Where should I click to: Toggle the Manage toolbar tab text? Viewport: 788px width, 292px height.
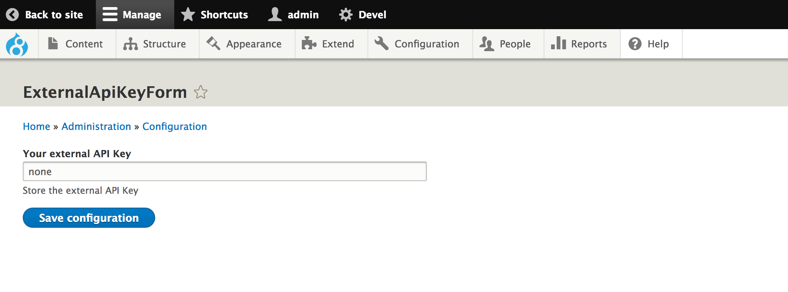point(142,15)
